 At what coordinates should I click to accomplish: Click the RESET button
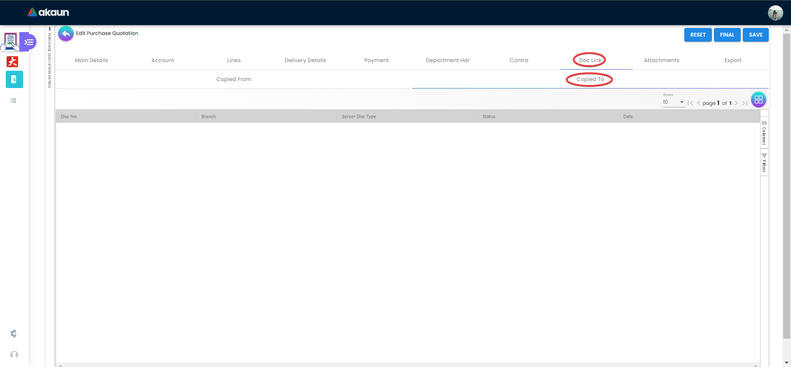click(698, 35)
